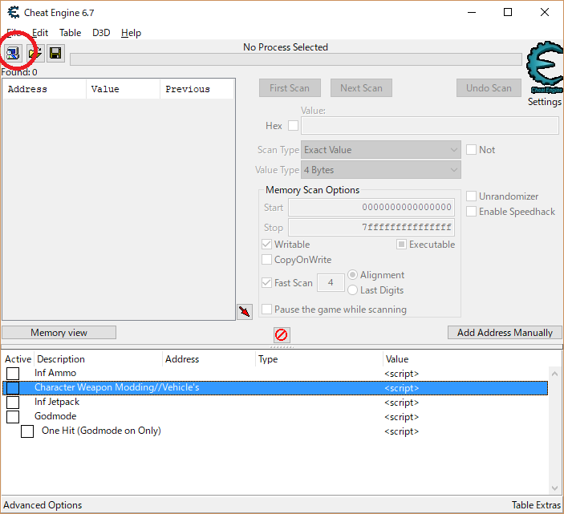Toggle the Executable checkbox
564x514 pixels.
coord(401,245)
